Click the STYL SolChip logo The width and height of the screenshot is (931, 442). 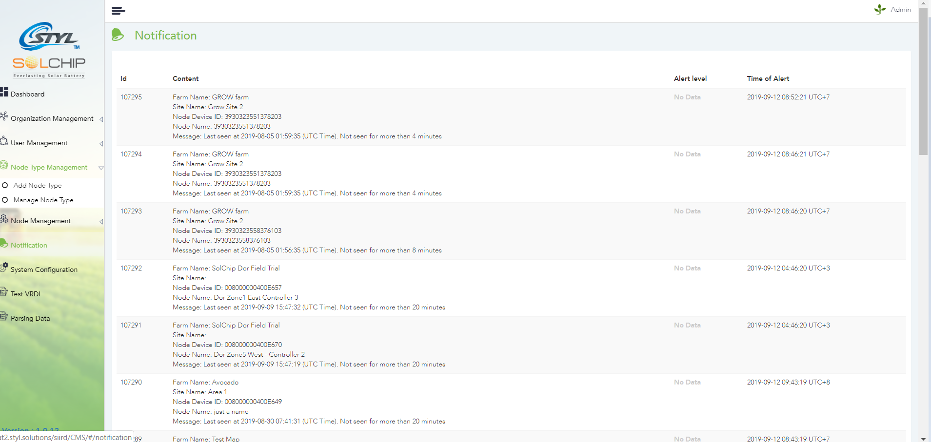click(x=49, y=50)
